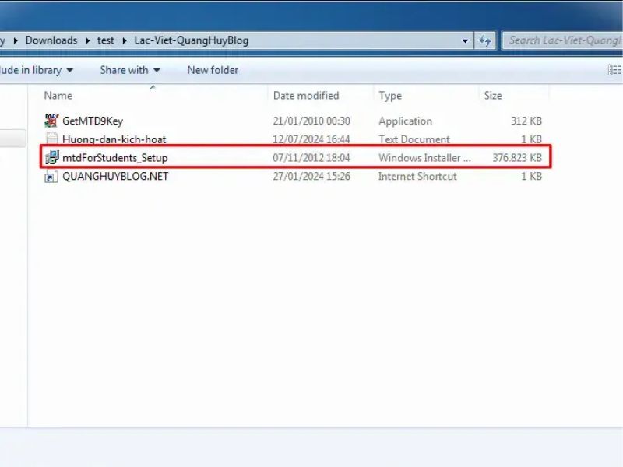Click the 376.823 KB size cell
Screen dimensions: 623x467
(517, 158)
